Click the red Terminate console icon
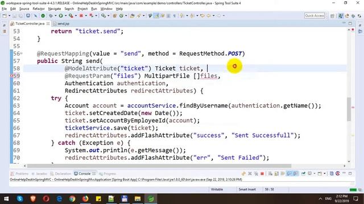 click(x=262, y=173)
